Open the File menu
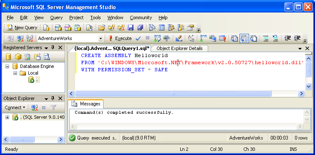Image resolution: width=315 pixels, height=155 pixels. (10, 17)
